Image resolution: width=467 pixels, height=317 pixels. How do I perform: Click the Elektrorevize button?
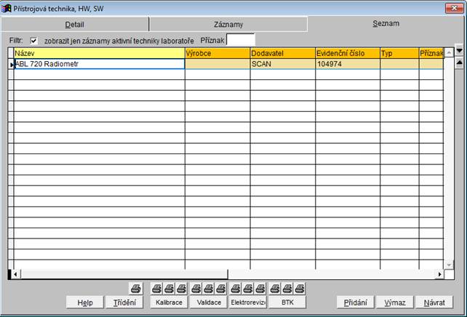click(248, 302)
